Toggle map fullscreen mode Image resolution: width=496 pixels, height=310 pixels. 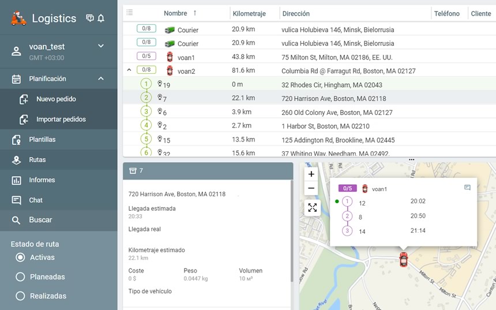(x=312, y=208)
